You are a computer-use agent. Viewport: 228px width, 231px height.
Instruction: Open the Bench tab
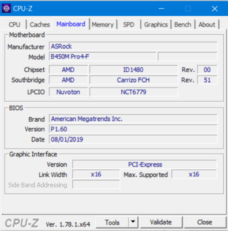(x=182, y=24)
